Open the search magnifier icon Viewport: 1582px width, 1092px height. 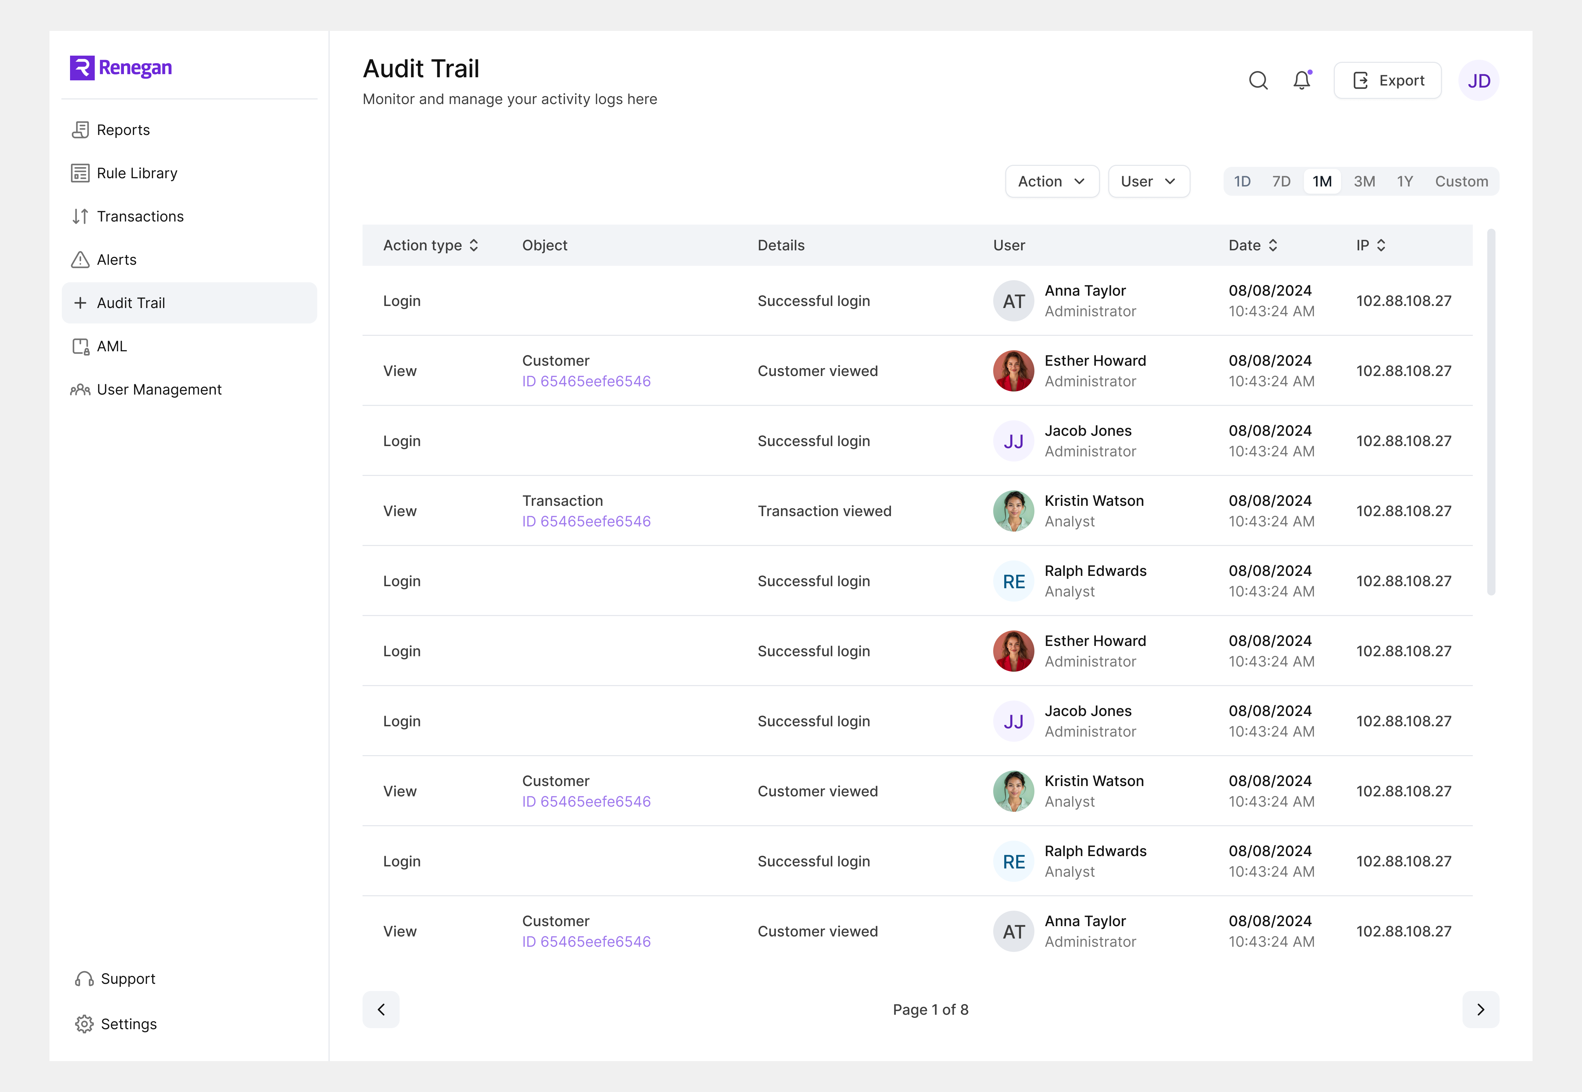(1258, 81)
